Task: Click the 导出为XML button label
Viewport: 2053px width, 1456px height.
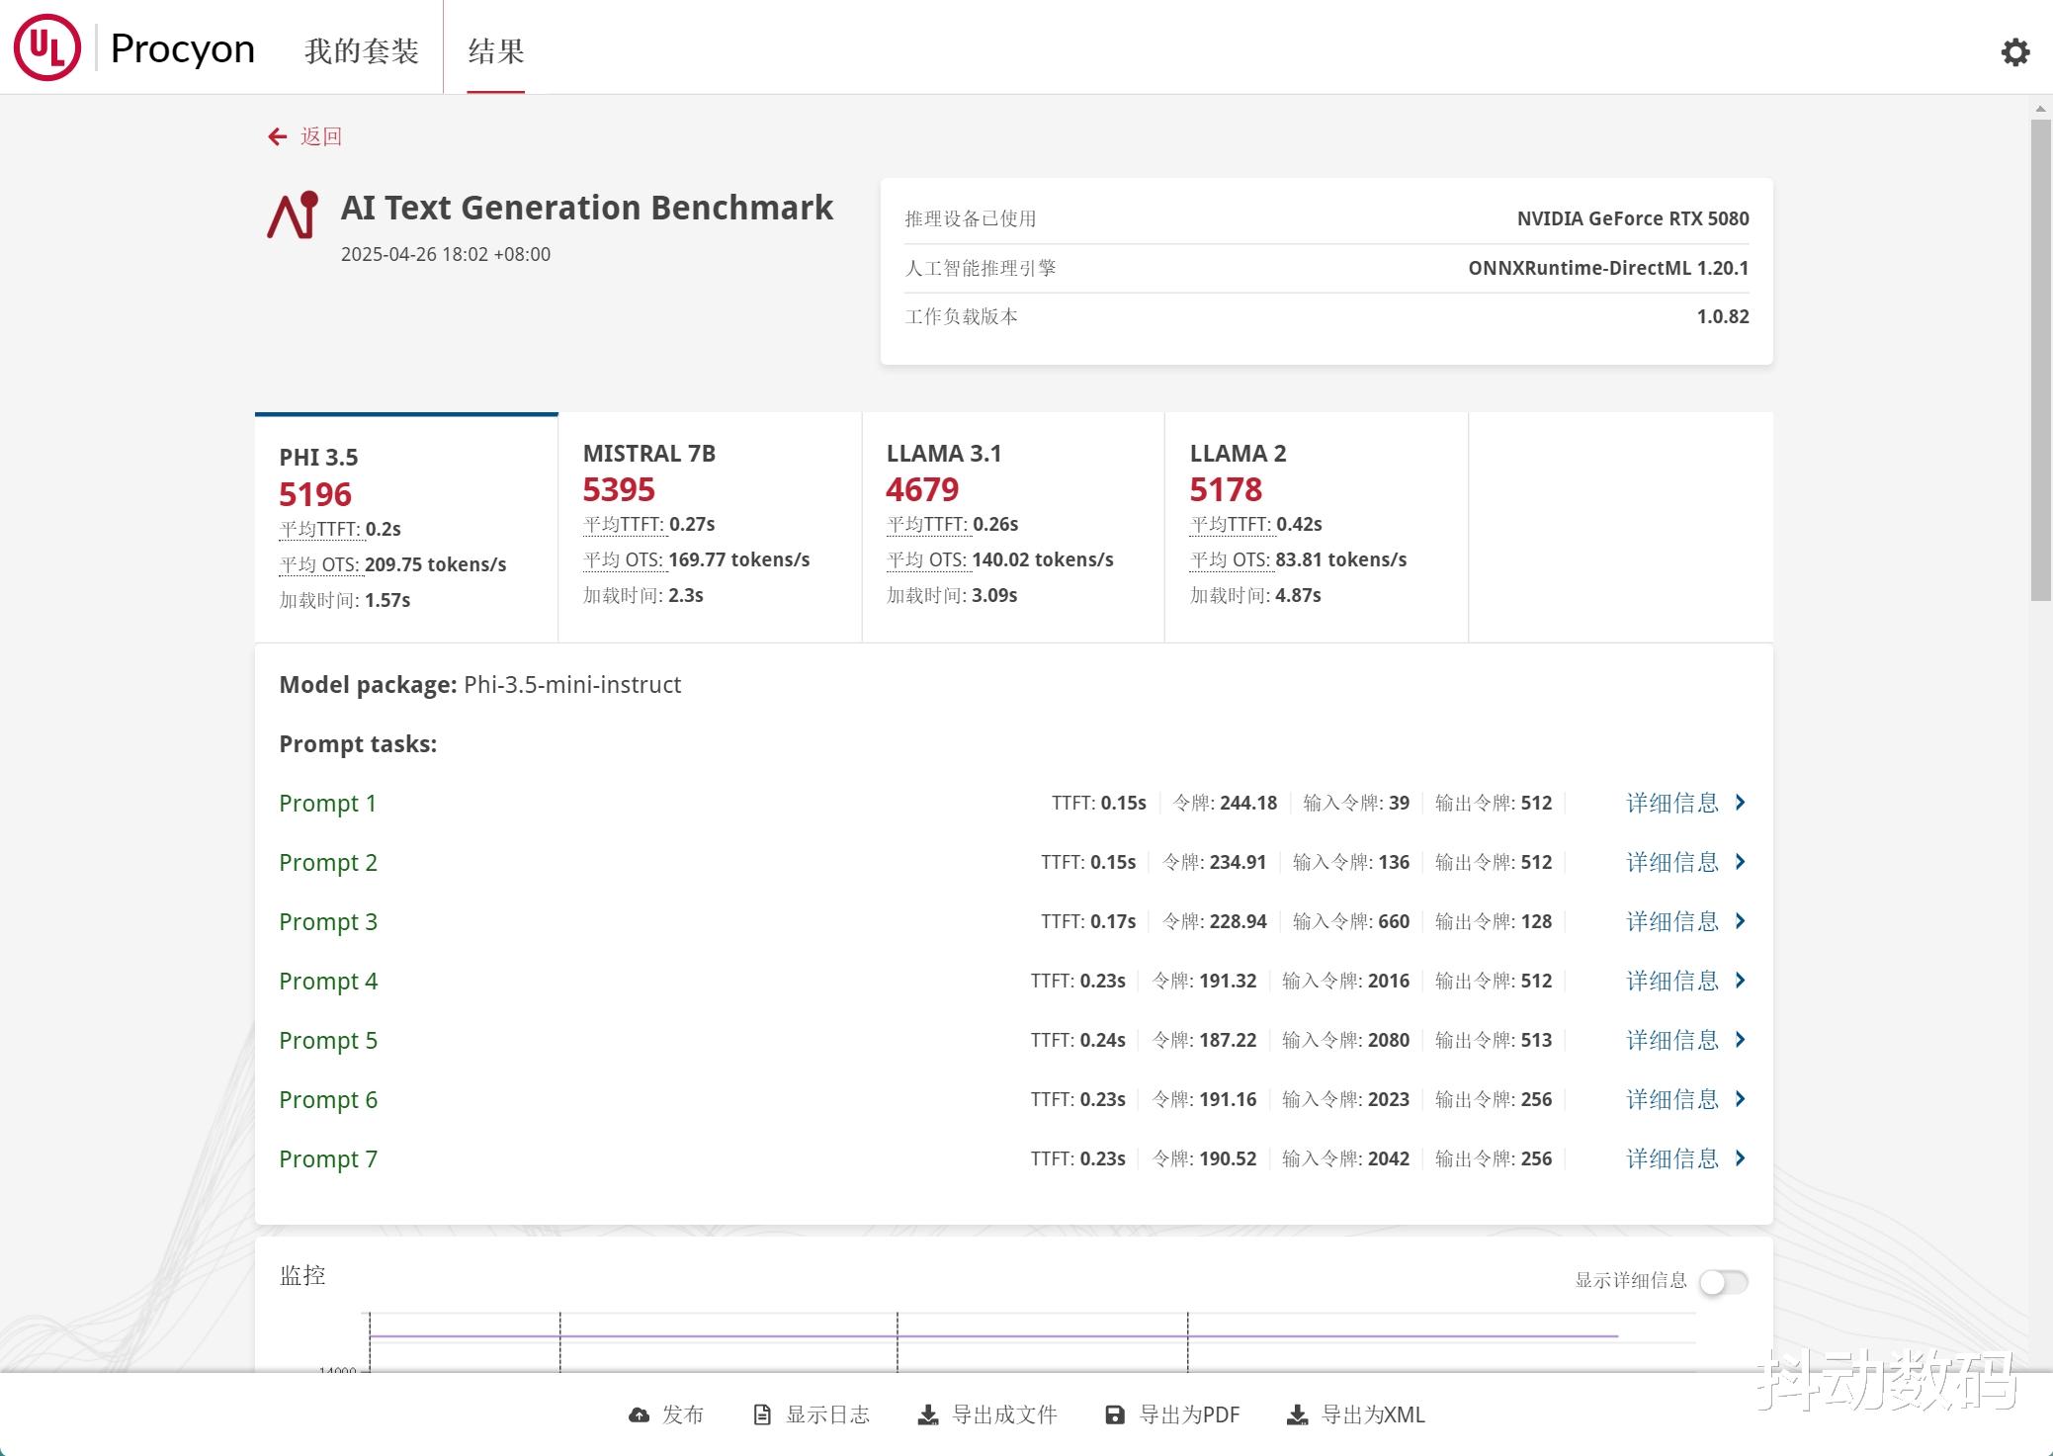Action: [1373, 1415]
